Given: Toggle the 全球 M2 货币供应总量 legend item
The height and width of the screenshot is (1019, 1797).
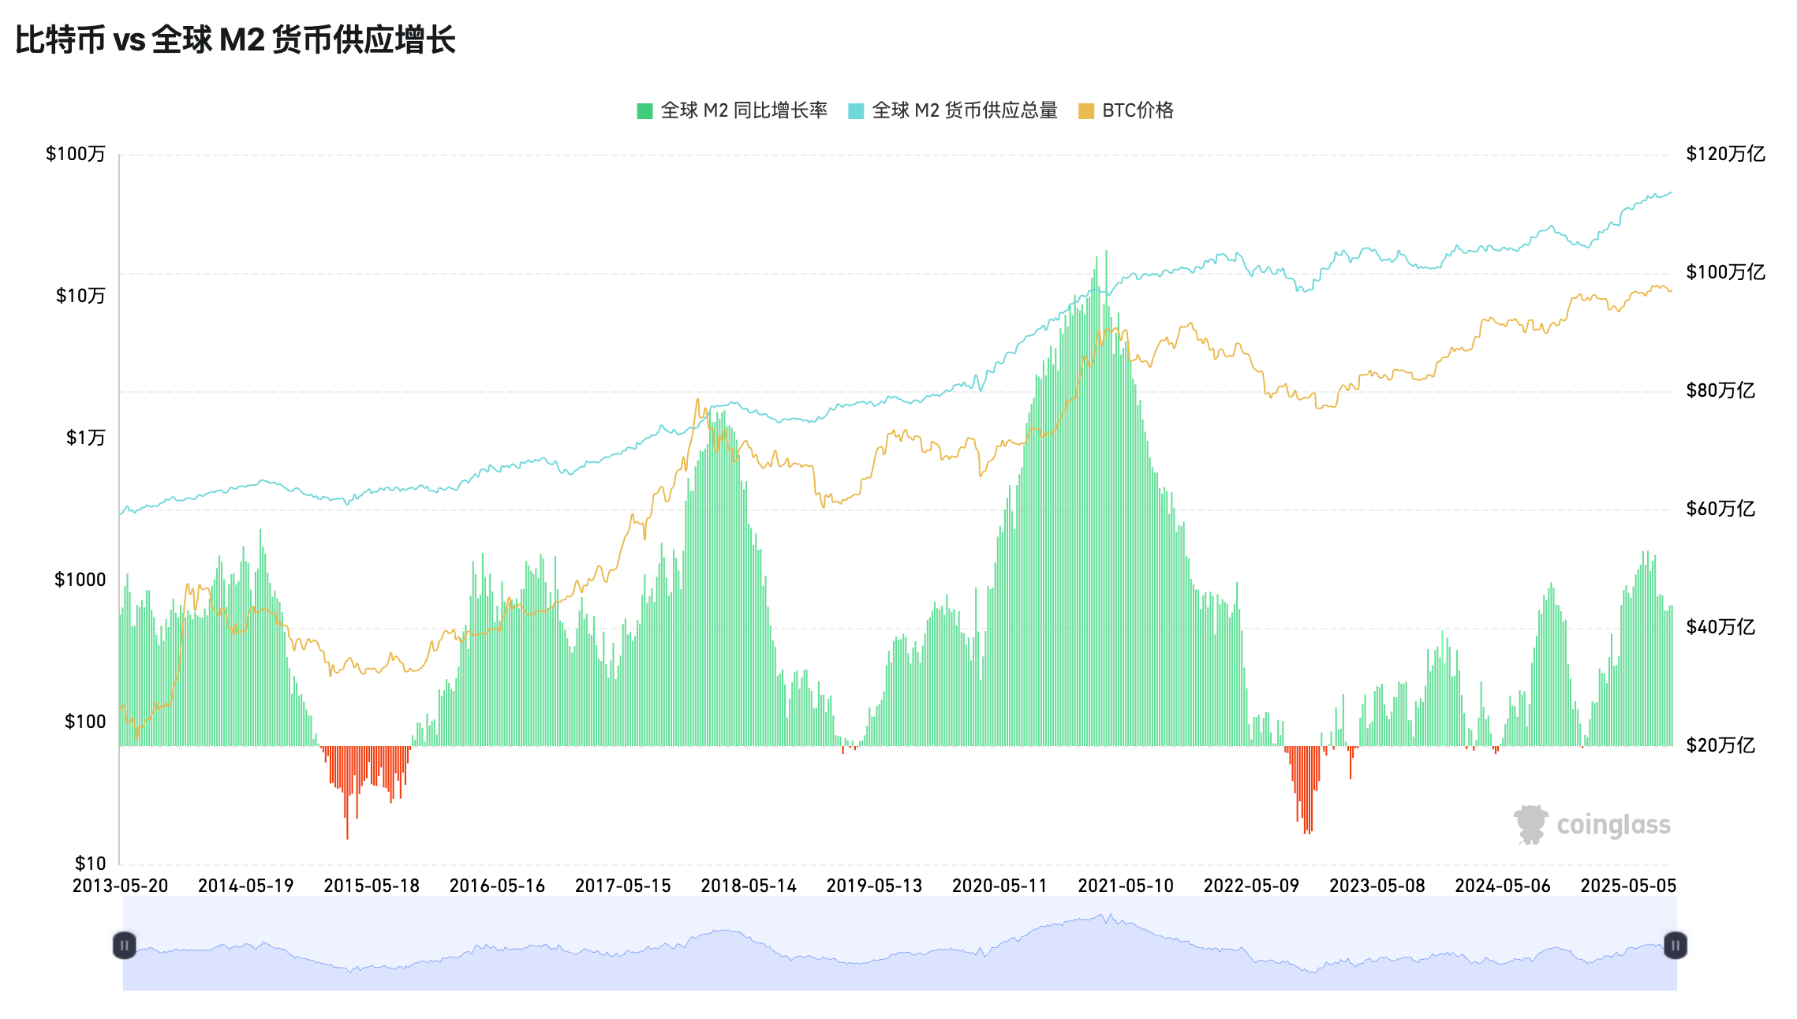Looking at the screenshot, I should pyautogui.click(x=964, y=110).
